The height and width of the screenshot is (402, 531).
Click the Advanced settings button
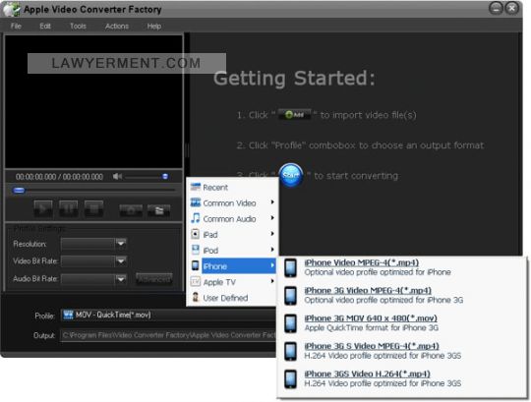154,279
